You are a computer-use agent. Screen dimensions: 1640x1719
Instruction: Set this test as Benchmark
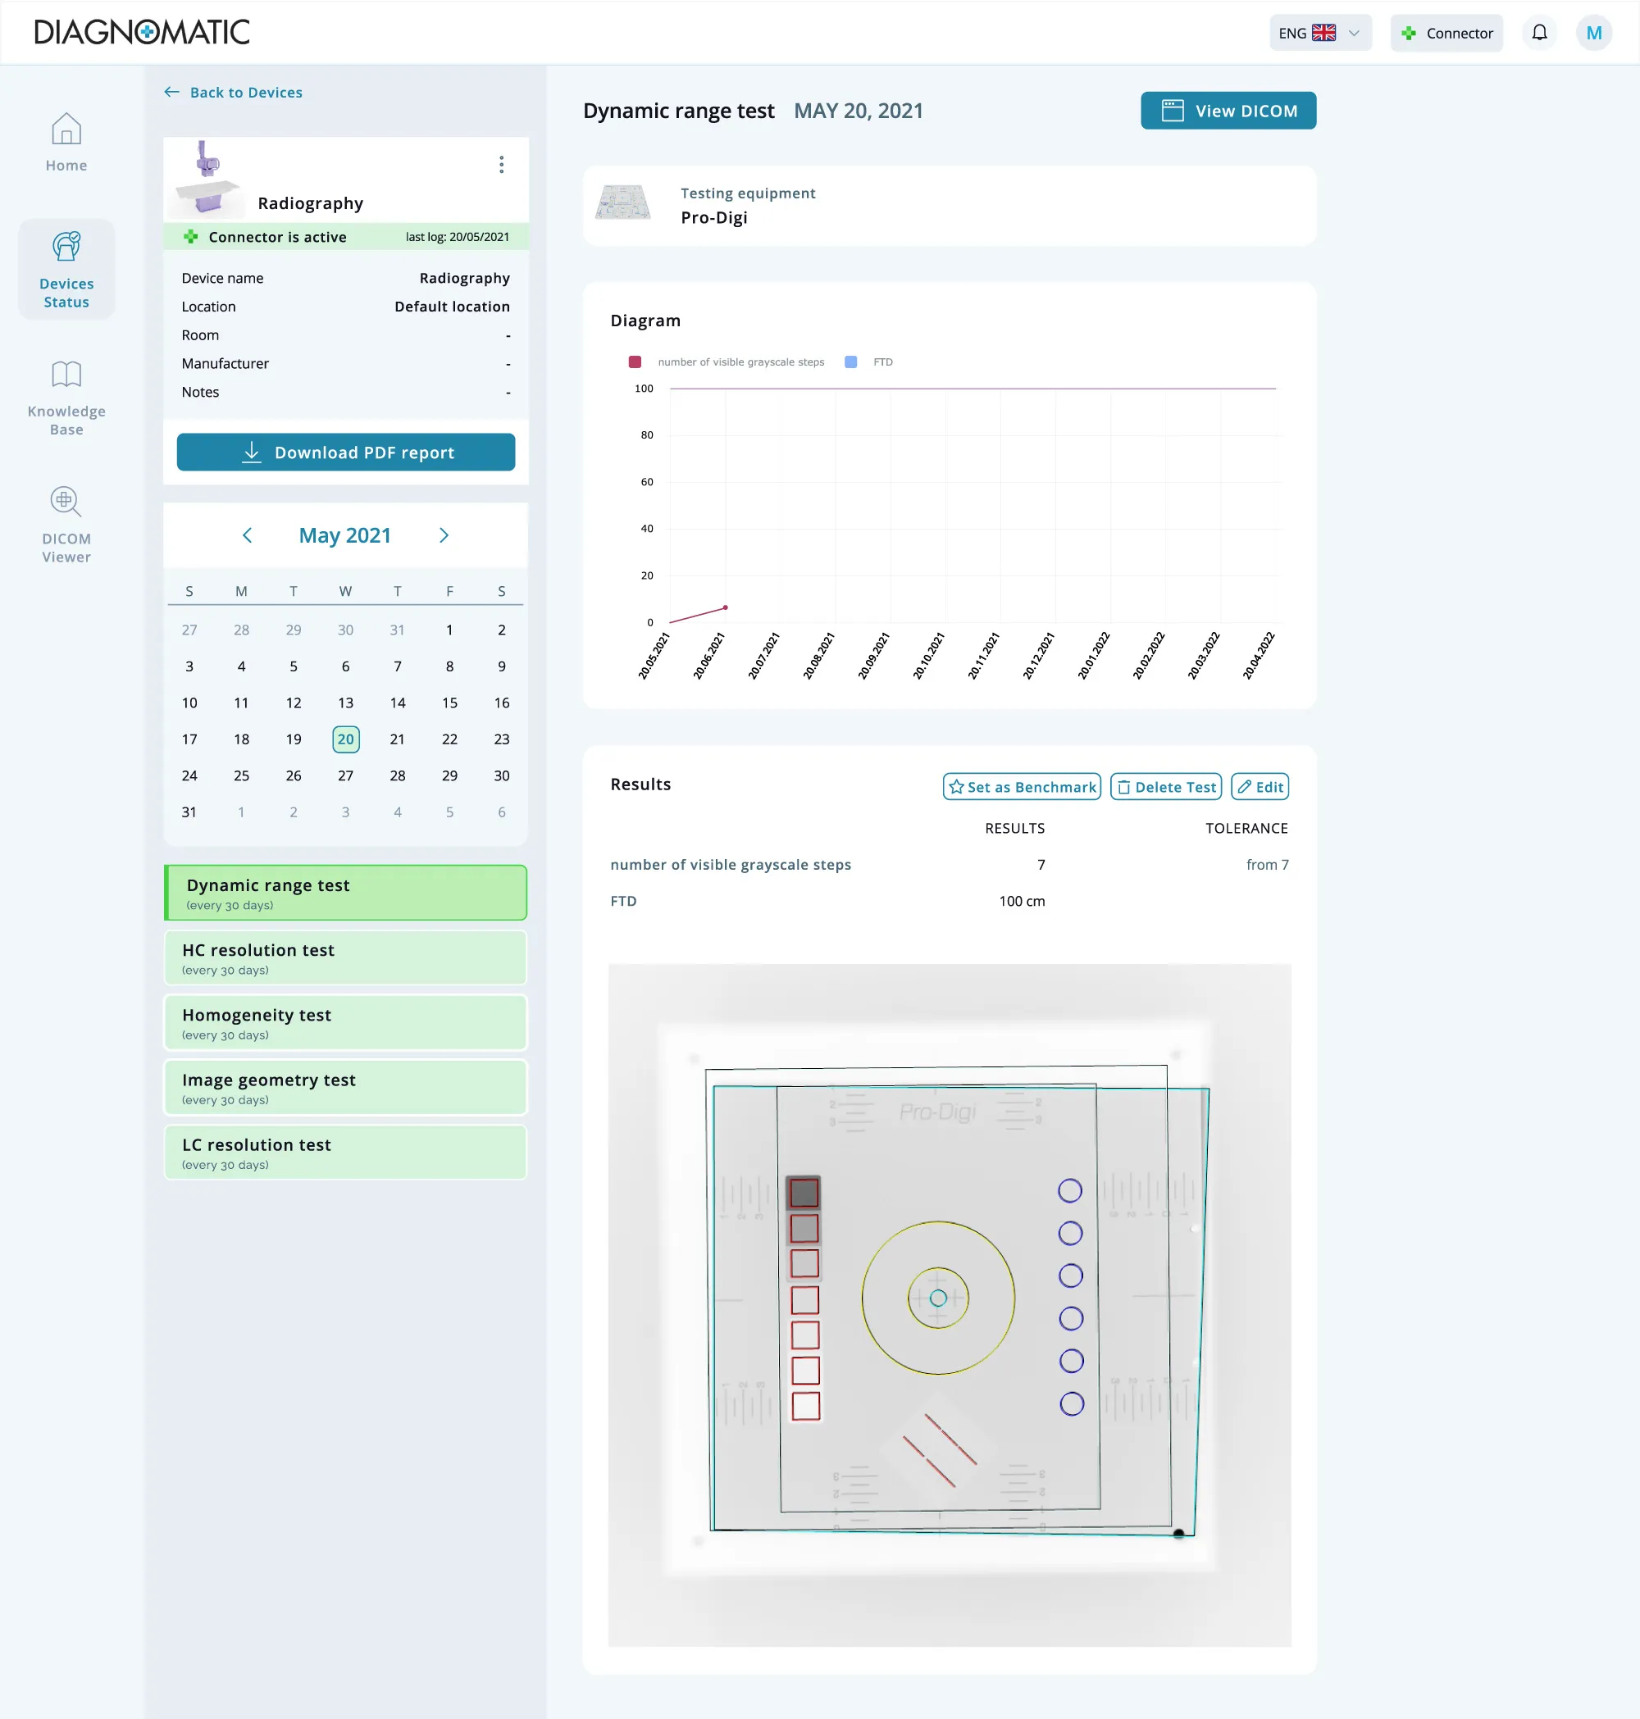click(1020, 786)
